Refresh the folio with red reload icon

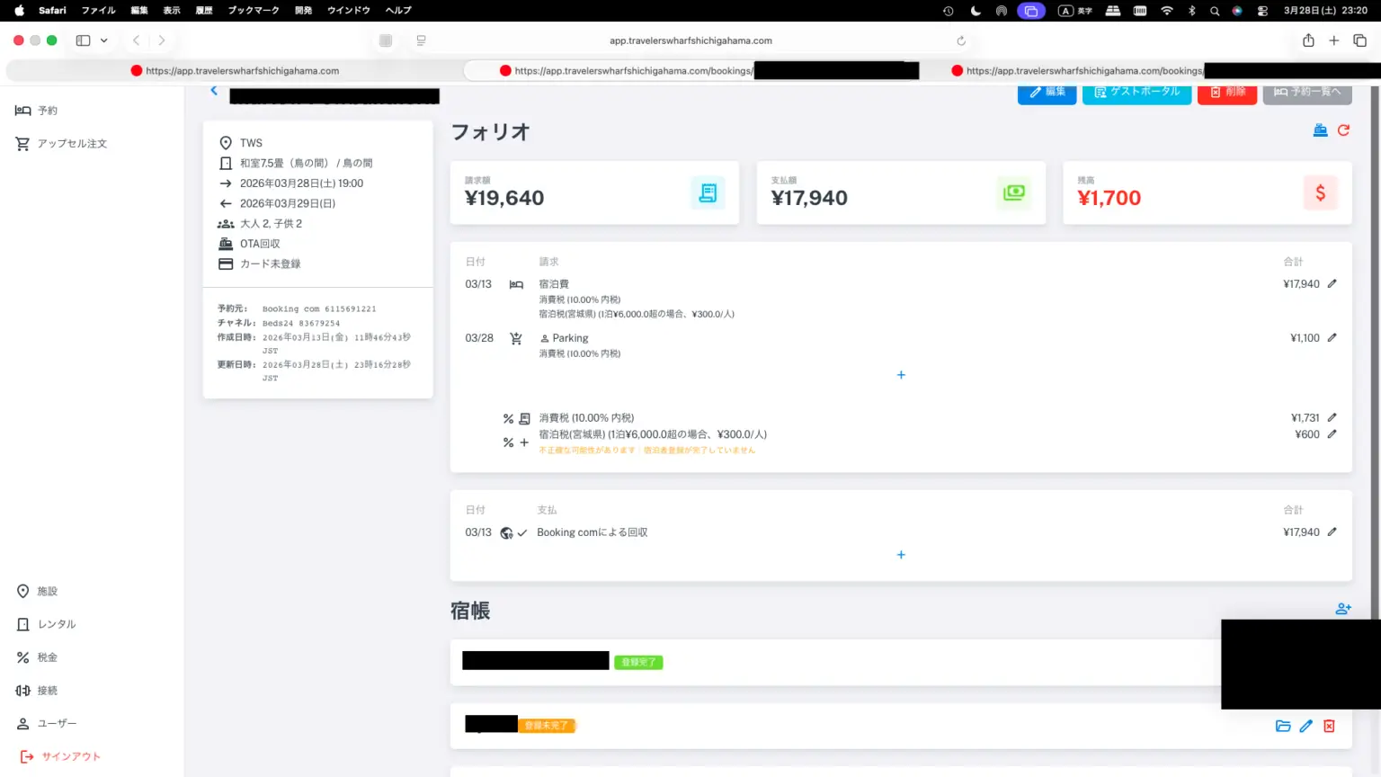[x=1343, y=130]
